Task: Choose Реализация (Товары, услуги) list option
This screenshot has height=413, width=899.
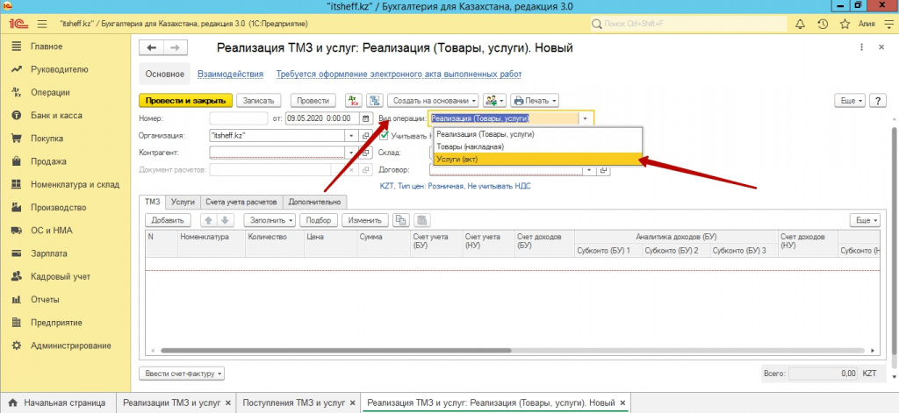Action: pos(536,134)
